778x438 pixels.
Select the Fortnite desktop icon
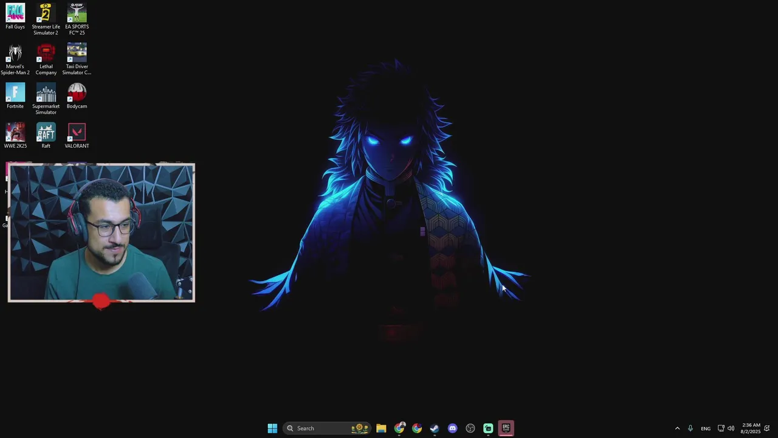15,96
